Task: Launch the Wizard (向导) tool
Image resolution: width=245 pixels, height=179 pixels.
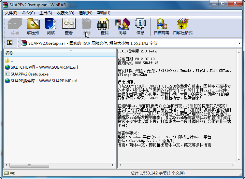Action: [x=122, y=26]
